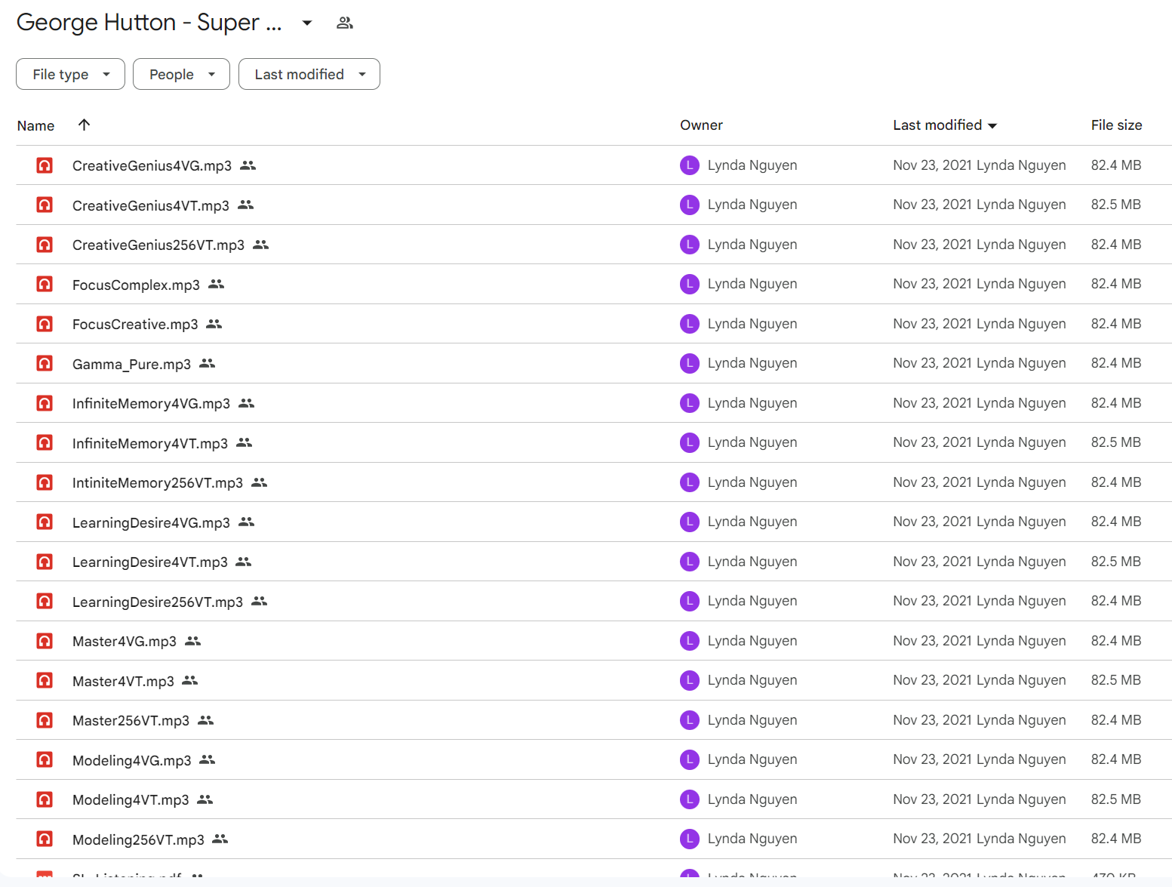Click shared folder people icon beside title
This screenshot has height=887, width=1172.
(x=345, y=23)
